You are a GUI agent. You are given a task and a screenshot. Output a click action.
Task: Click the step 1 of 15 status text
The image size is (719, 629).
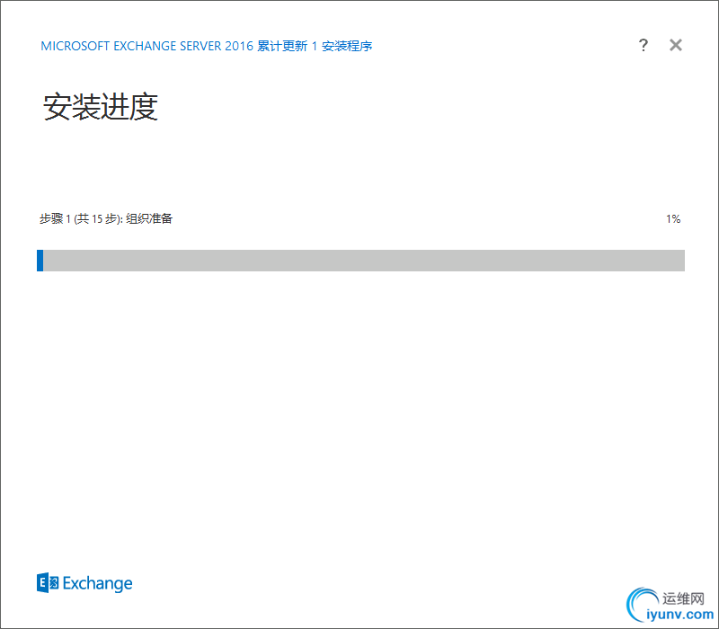106,218
